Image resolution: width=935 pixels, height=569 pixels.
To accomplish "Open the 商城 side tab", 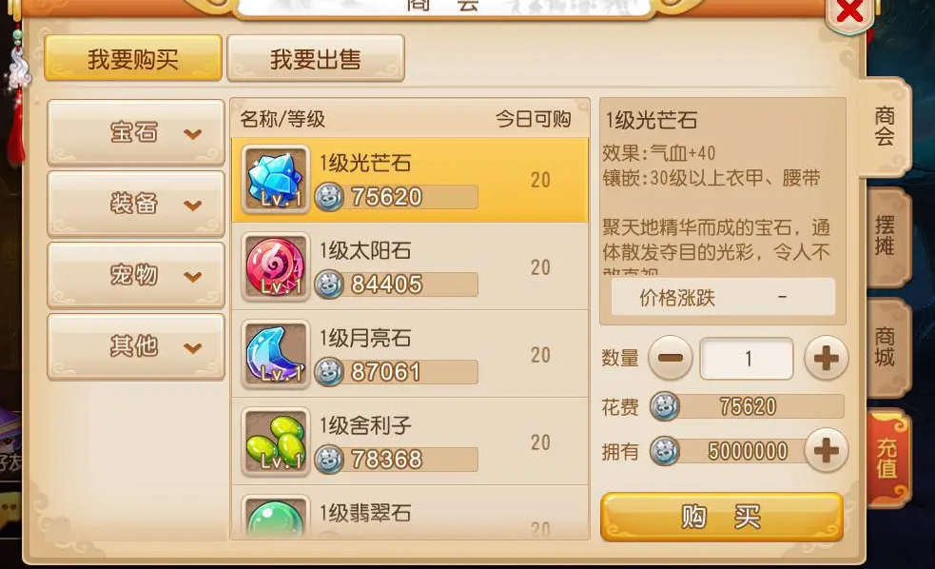I will tap(886, 347).
